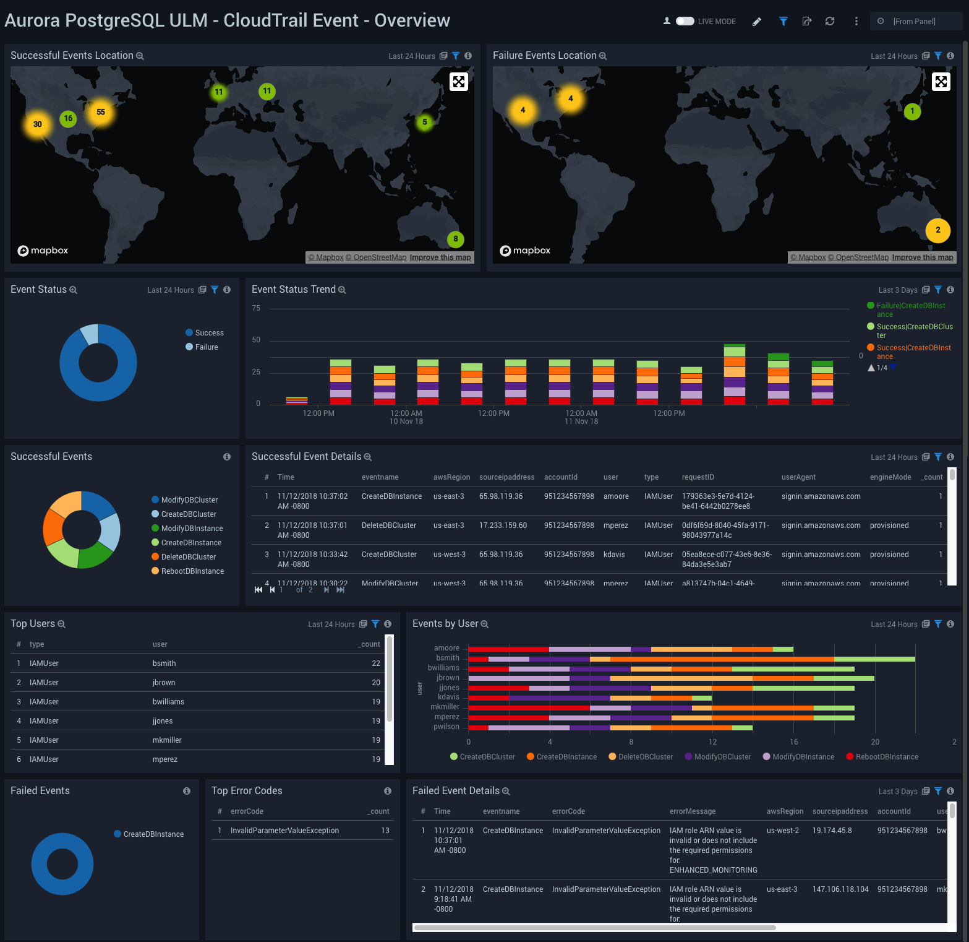This screenshot has width=969, height=942.
Task: Open the filter icon in the top toolbar
Action: click(783, 21)
